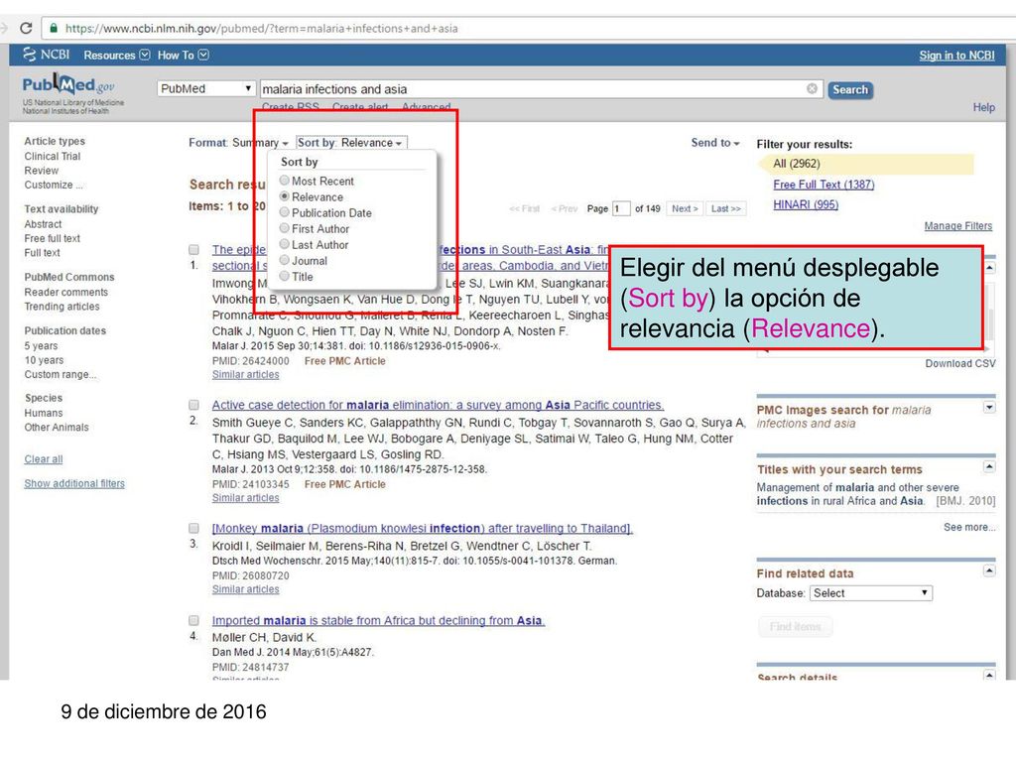The height and width of the screenshot is (762, 1016).
Task: Open the Database Select combo box
Action: coord(870,593)
